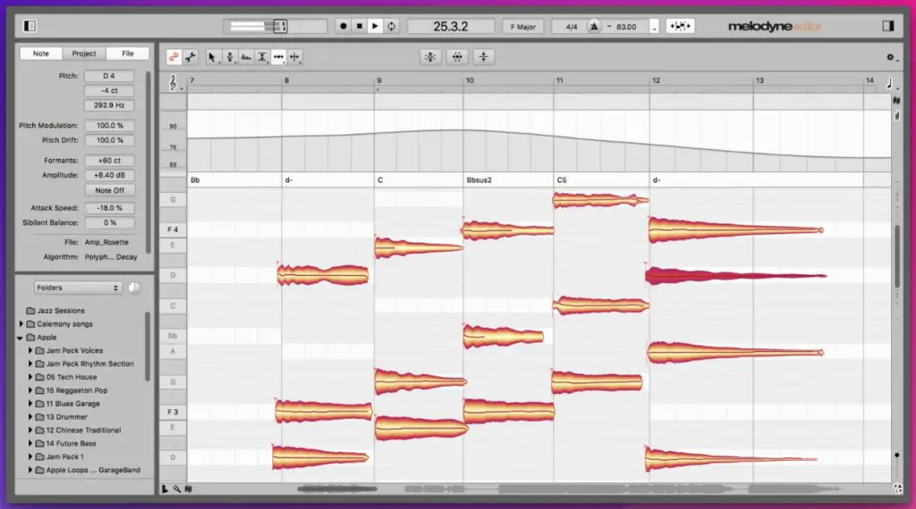
Task: Select the Jazz Sessions folder
Action: click(x=61, y=311)
